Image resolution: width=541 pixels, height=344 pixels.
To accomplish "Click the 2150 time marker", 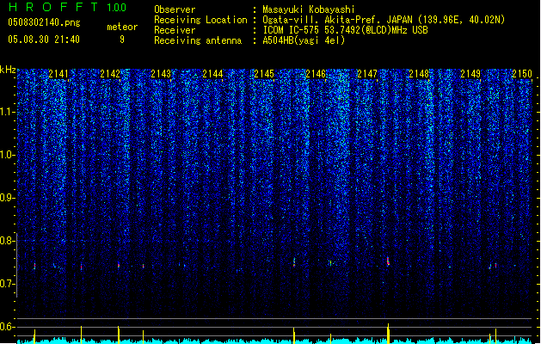I will pyautogui.click(x=522, y=74).
